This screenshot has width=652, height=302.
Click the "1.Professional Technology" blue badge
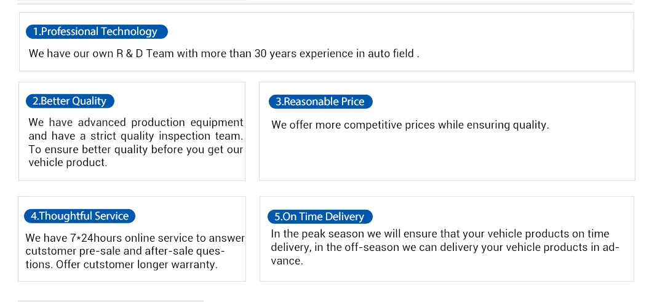tap(97, 31)
